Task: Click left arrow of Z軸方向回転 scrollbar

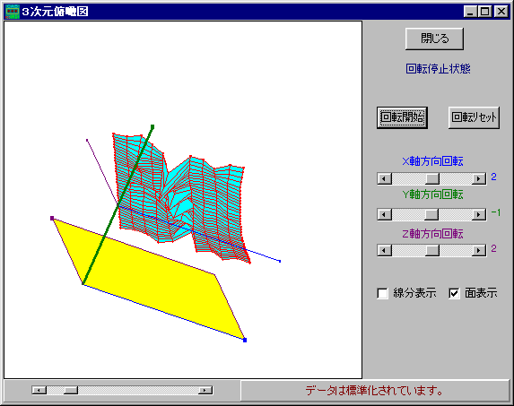Action: [385, 250]
